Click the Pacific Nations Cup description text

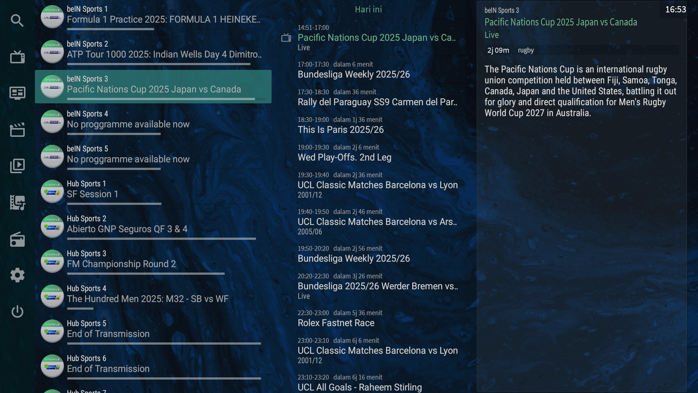(x=581, y=91)
